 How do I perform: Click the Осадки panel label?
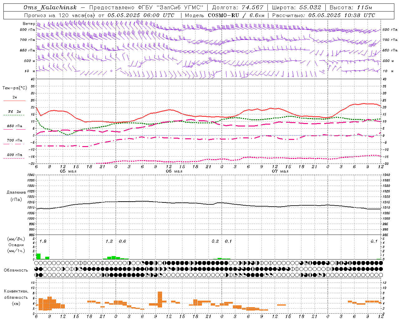click(16, 245)
